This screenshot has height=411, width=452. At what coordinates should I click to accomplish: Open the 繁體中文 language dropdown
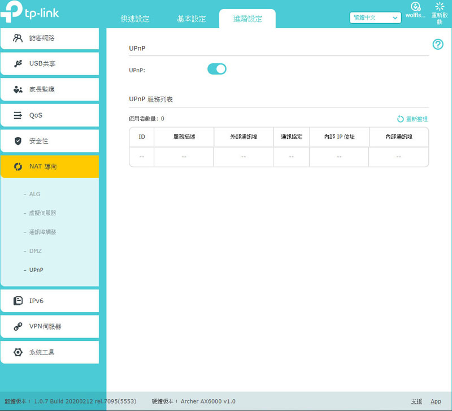pos(375,18)
